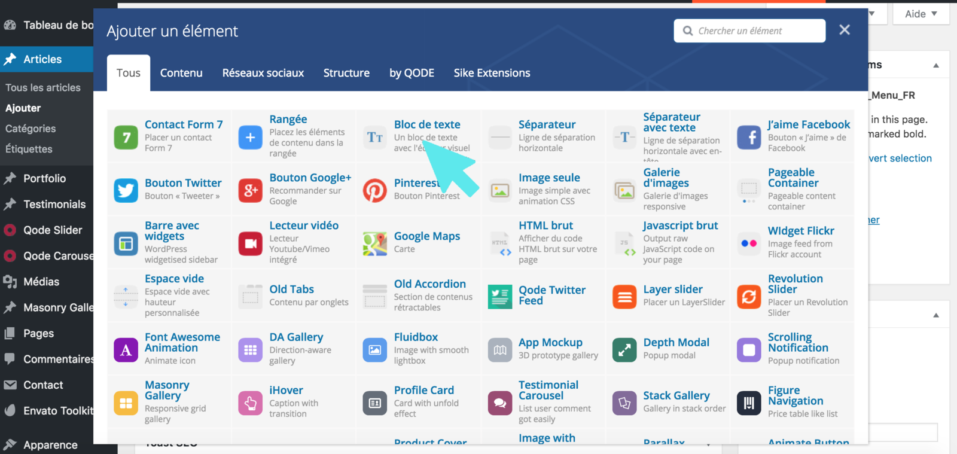The image size is (957, 454).
Task: Add the App Mockup icon
Action: [x=500, y=350]
